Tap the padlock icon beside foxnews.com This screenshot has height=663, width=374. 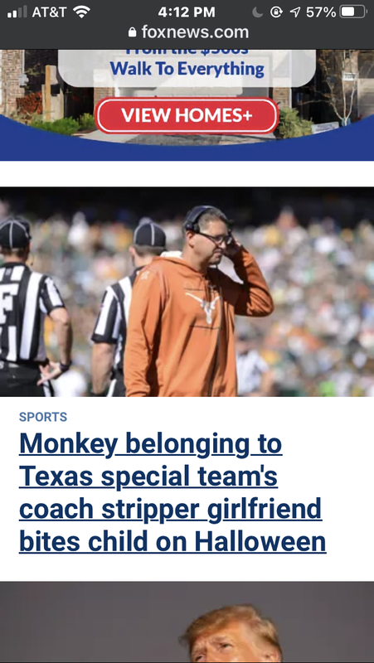(132, 32)
